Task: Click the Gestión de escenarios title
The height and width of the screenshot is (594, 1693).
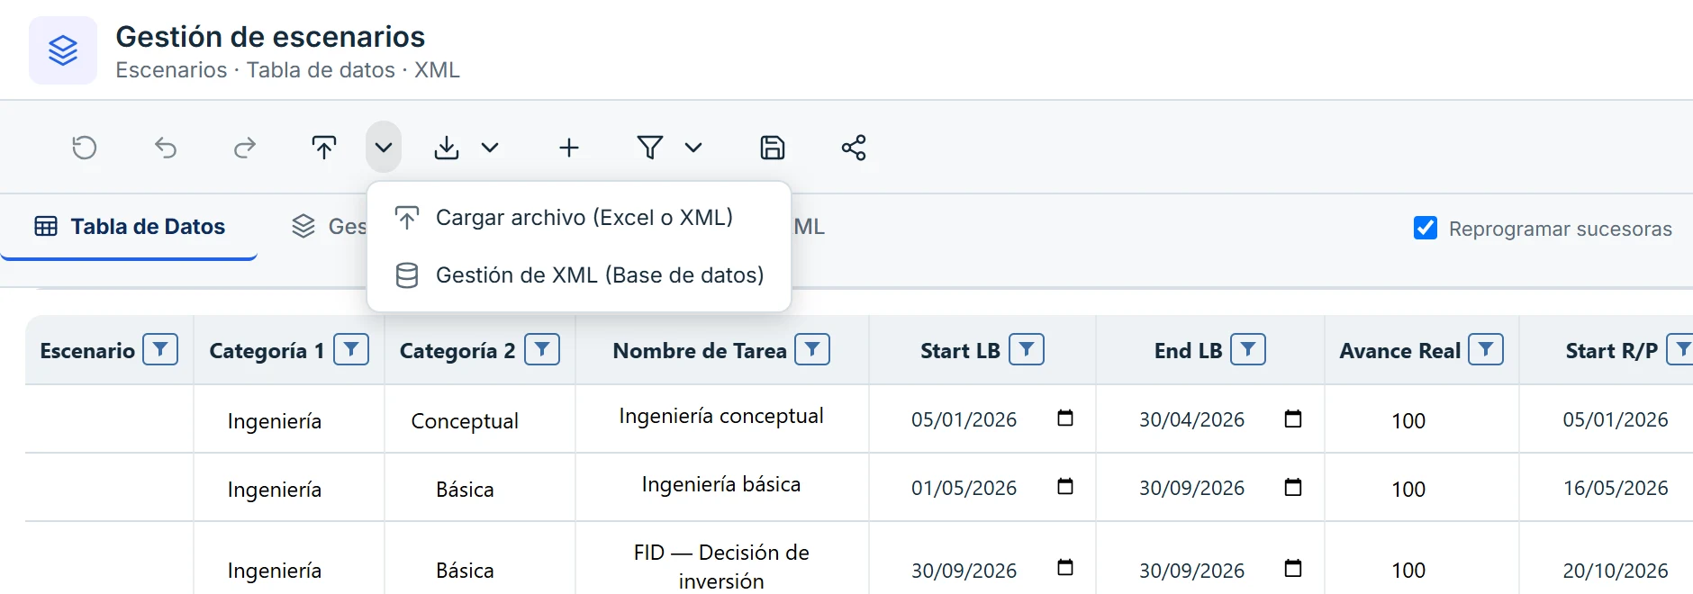Action: pyautogui.click(x=270, y=37)
